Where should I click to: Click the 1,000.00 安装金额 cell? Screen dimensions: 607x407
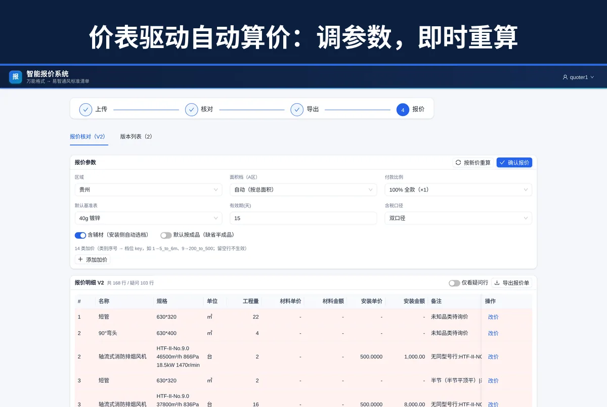pos(414,357)
